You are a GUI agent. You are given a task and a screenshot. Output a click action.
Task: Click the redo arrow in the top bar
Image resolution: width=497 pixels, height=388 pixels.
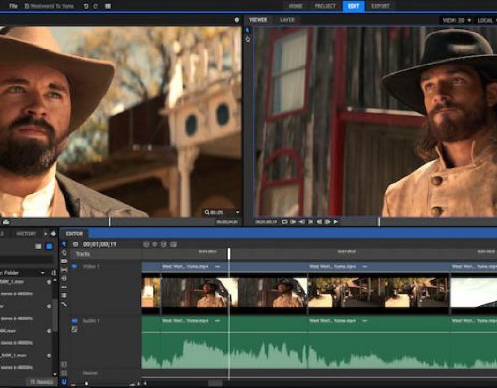96,6
